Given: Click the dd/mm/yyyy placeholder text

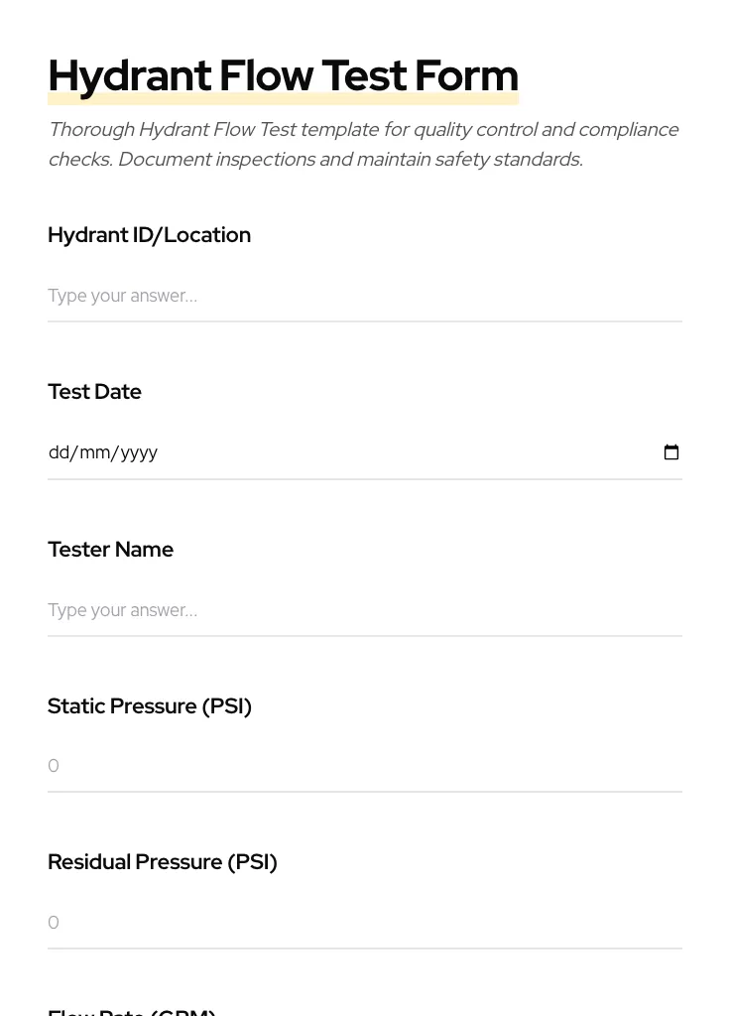Looking at the screenshot, I should tap(103, 452).
